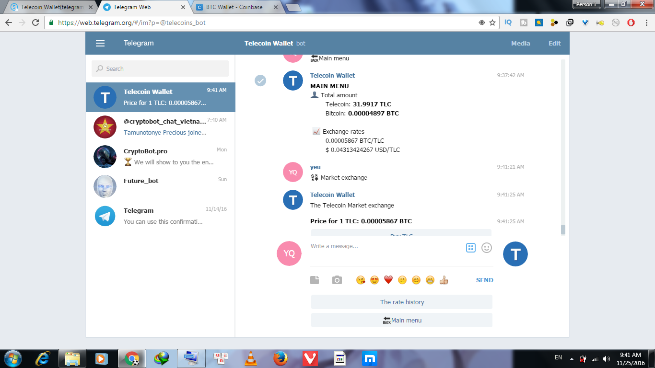This screenshot has height=368, width=655.
Task: Insert the heart-eyes emoji
Action: (374, 280)
